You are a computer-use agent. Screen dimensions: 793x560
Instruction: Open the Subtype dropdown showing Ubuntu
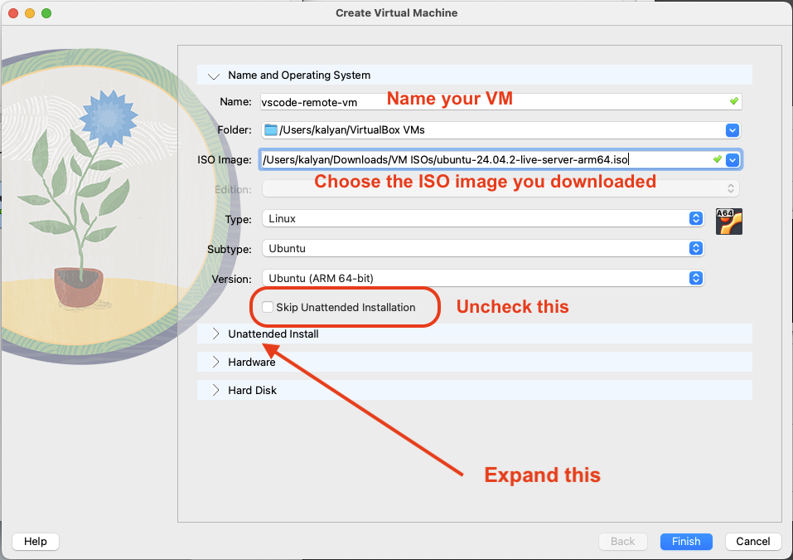696,248
